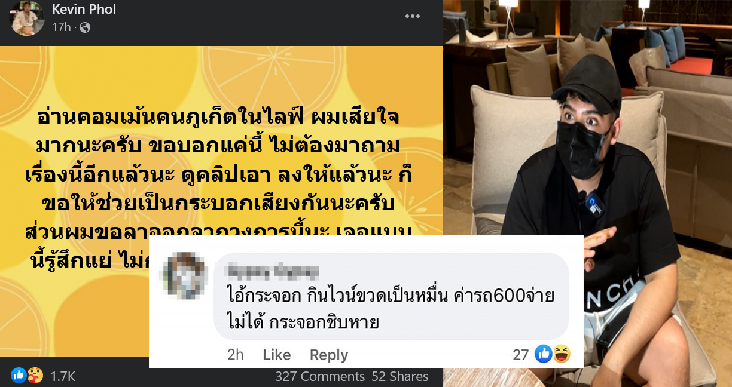Show the 1.7K reactions list
Viewport: 732px width, 387px height.
63,376
